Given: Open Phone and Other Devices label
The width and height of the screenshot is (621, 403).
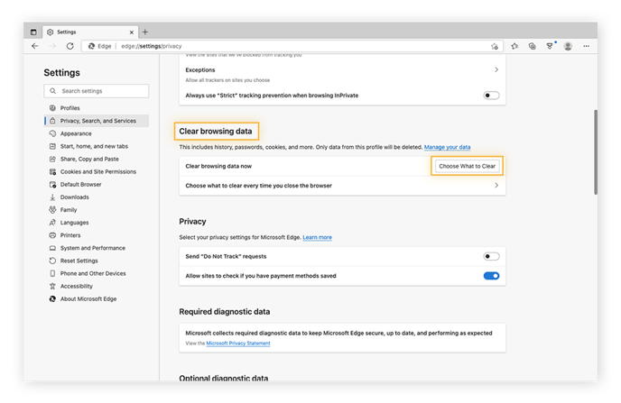Looking at the screenshot, I should (x=93, y=273).
